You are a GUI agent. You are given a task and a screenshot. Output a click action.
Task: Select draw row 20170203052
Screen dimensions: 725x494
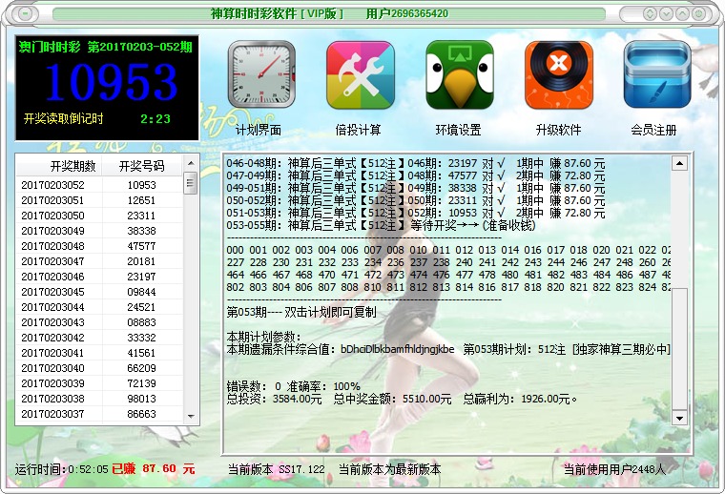pos(99,185)
